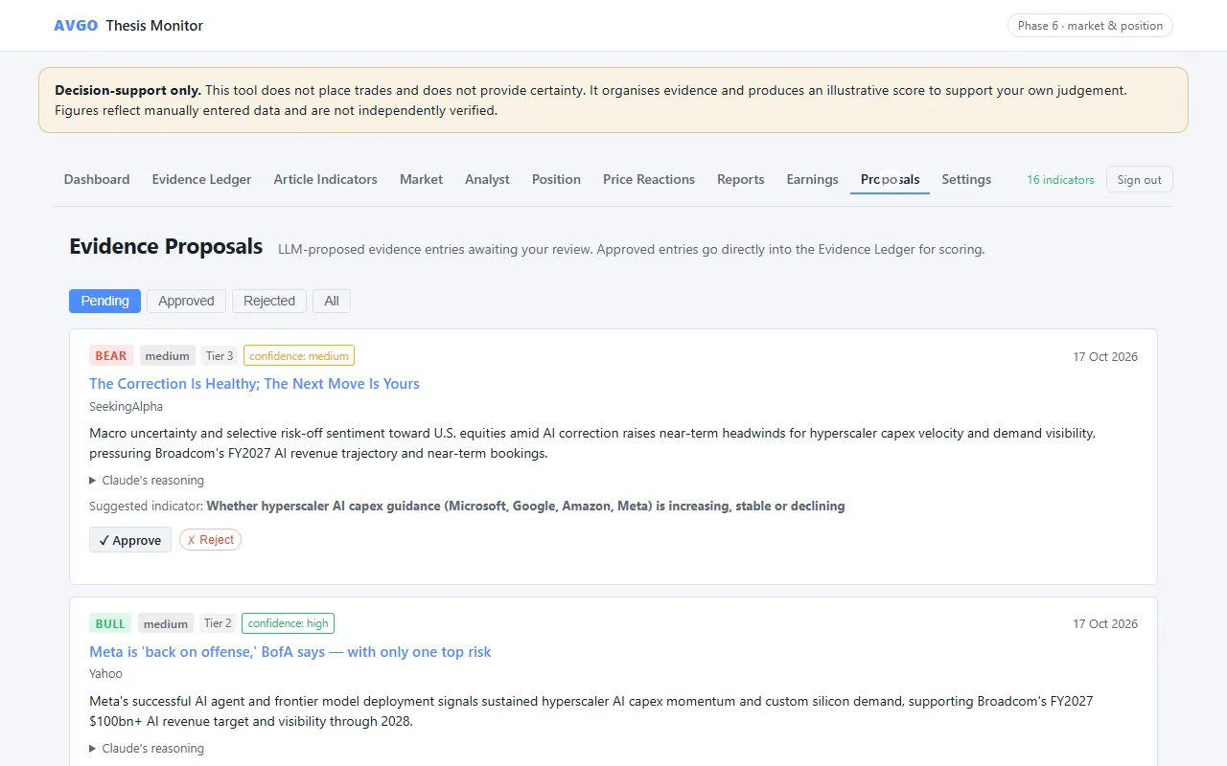Image resolution: width=1227 pixels, height=766 pixels.
Task: Open the Settings tab
Action: 966,179
